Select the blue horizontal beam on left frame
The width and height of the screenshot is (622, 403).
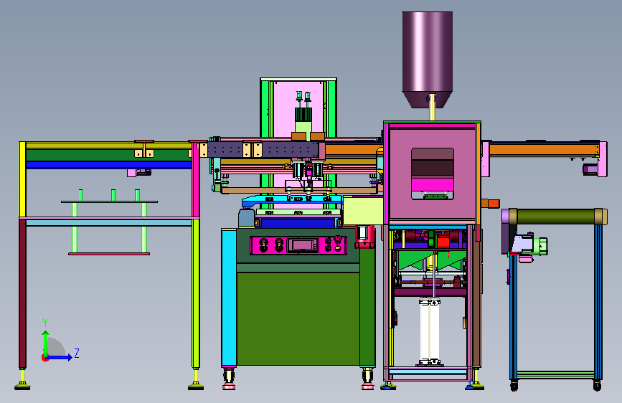click(109, 165)
